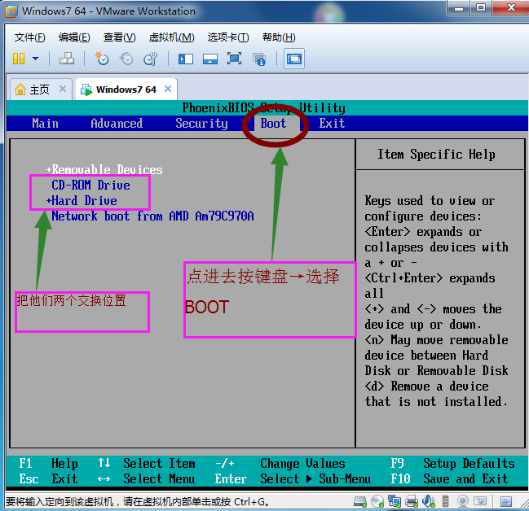This screenshot has width=529, height=511.
Task: Toggle the library sidebar view icon
Action: tap(186, 59)
